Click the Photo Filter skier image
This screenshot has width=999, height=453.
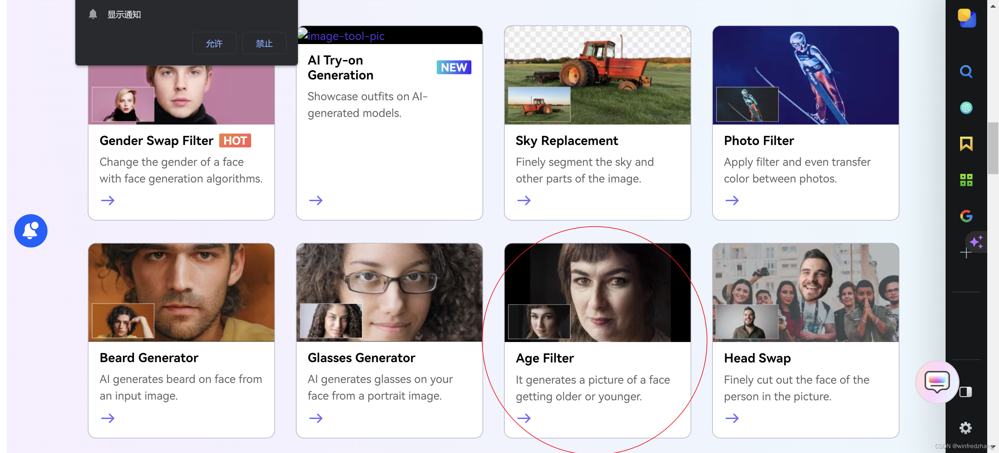(x=805, y=75)
